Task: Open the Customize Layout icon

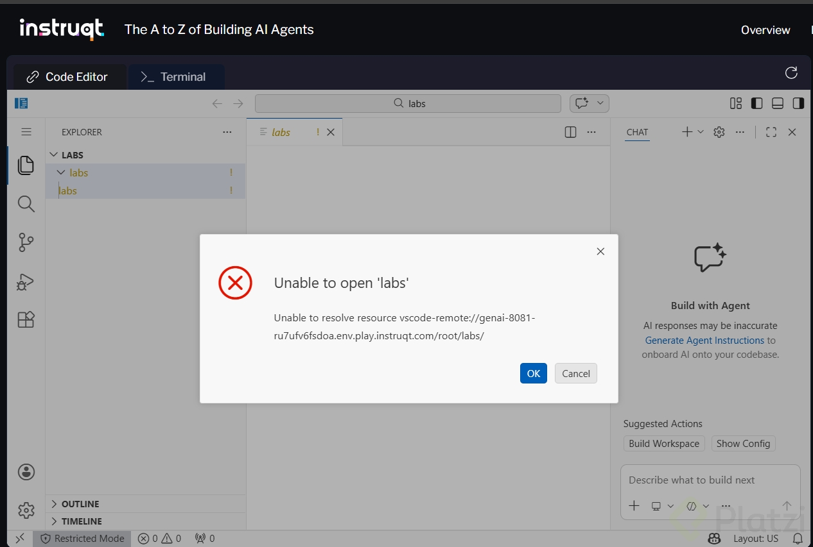Action: click(736, 103)
